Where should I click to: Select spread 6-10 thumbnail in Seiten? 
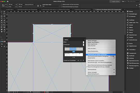coord(74,55)
